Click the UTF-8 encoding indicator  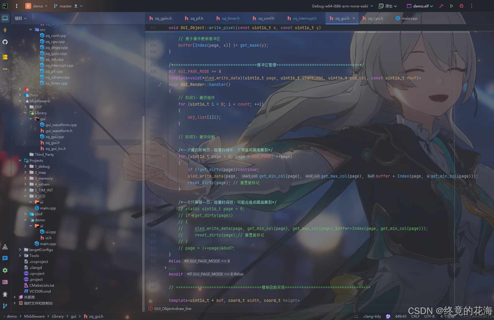click(x=429, y=316)
